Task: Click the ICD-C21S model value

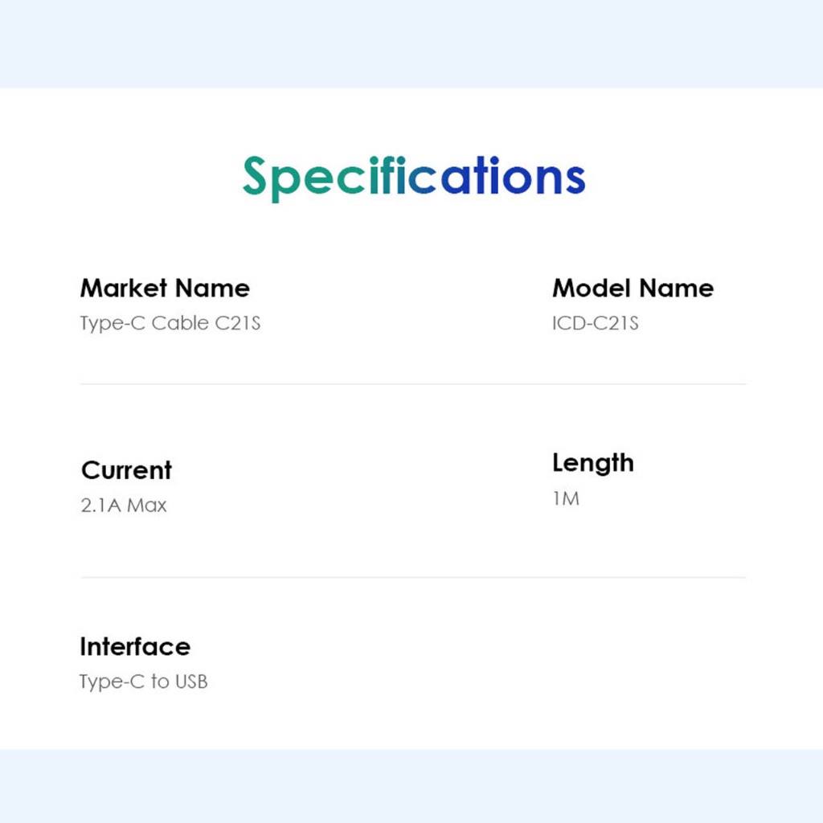Action: pos(595,323)
